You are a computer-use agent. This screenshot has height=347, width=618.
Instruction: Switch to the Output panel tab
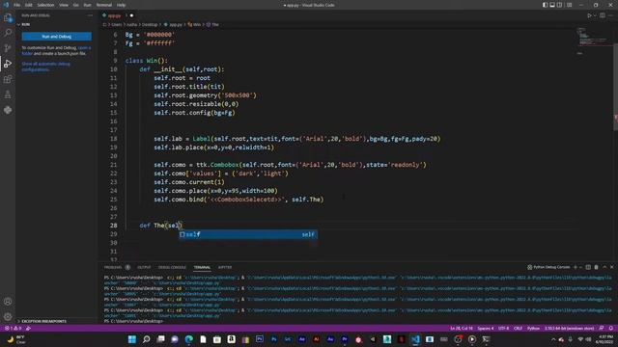144,267
